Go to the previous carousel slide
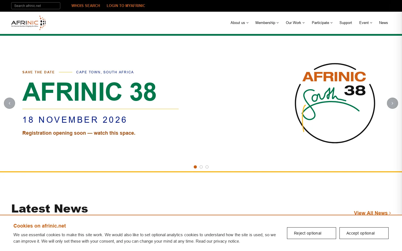 point(9,103)
